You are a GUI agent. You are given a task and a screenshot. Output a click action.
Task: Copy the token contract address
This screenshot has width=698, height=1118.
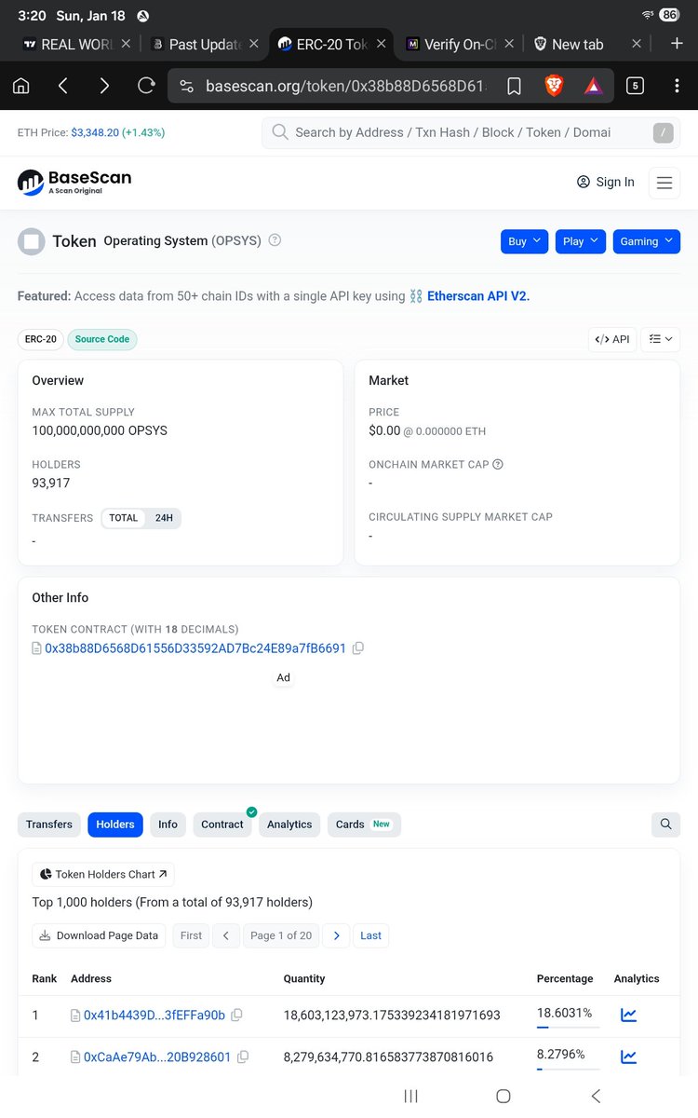358,648
